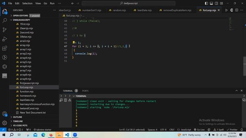Open learnasynchronousFunction.mjs file
This screenshot has width=246, height=138.
(x=37, y=104)
